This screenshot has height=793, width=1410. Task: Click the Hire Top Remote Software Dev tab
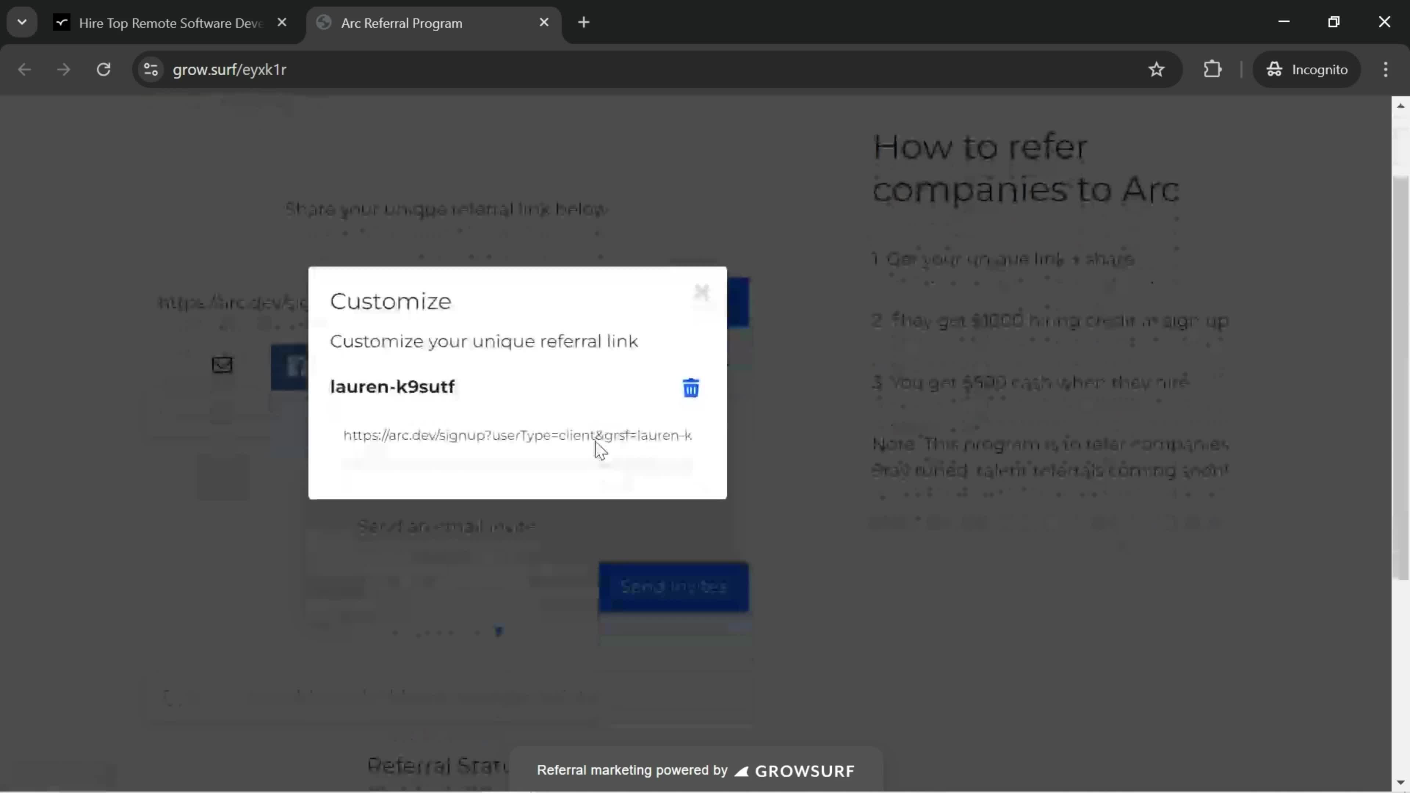[x=170, y=22]
